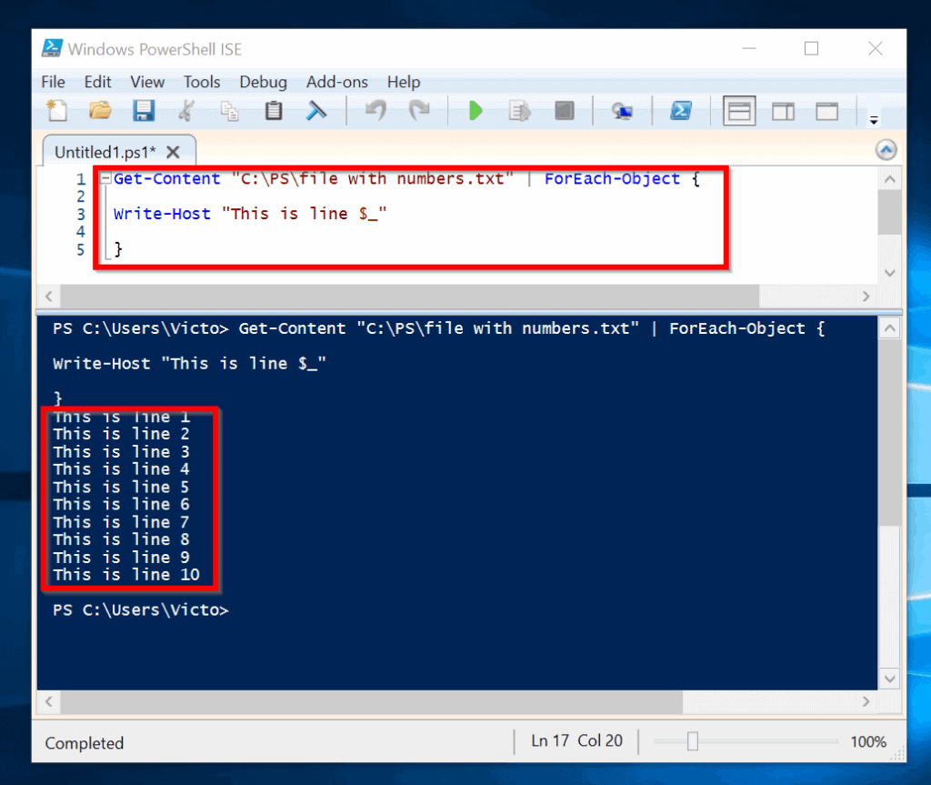931x785 pixels.
Task: Toggle Show Script Pane Right layout
Action: tap(783, 110)
